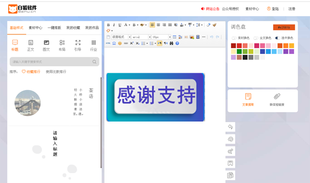The width and height of the screenshot is (310, 183).
Task: Select the 正文 style category
Action: [x=31, y=45]
